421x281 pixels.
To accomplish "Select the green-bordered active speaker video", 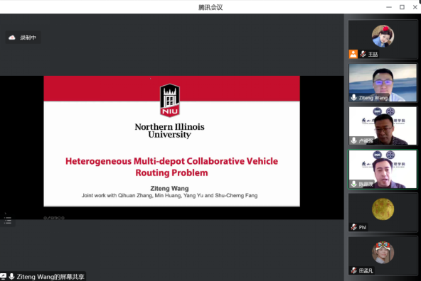I will 383,170.
